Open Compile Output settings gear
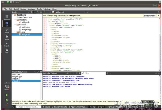 80,73
